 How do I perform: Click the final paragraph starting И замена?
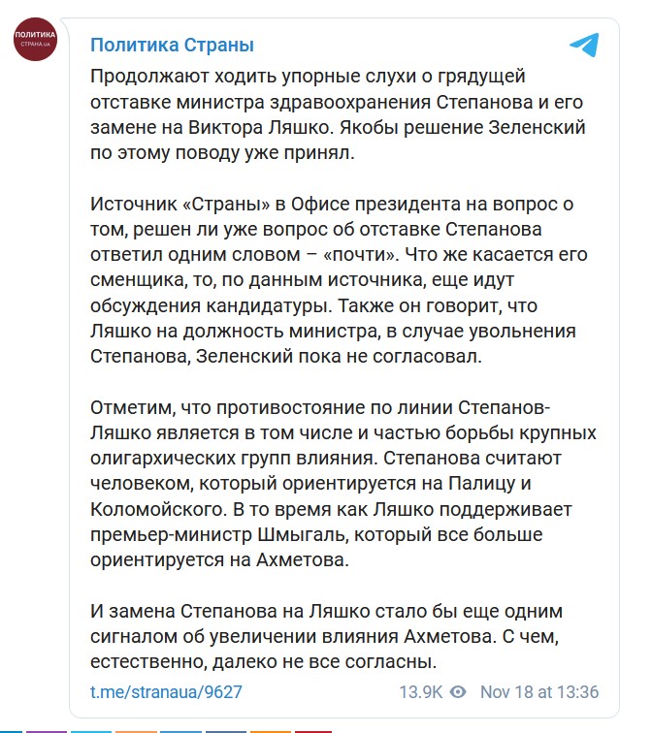click(x=326, y=636)
